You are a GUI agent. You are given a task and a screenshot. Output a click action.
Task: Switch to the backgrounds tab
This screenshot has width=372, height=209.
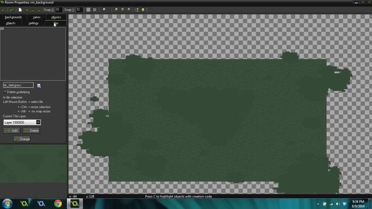tap(13, 17)
